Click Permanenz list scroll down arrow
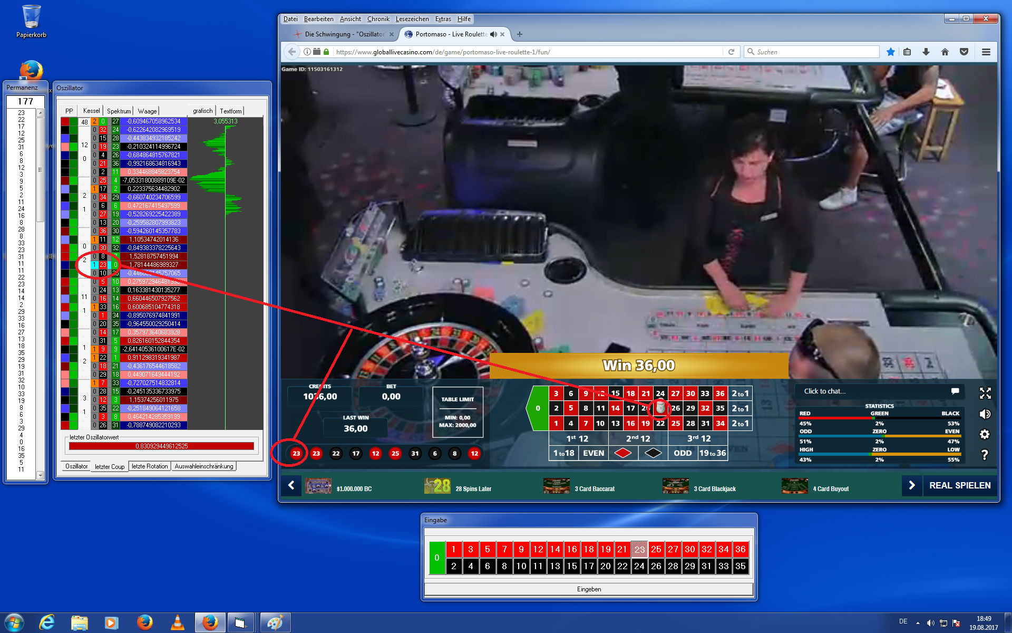Image resolution: width=1012 pixels, height=633 pixels. click(40, 475)
